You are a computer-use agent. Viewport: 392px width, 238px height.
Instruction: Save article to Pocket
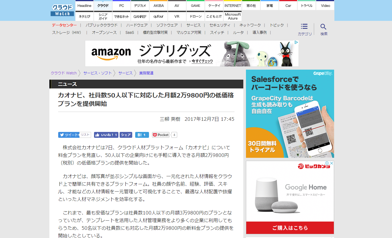click(161, 135)
